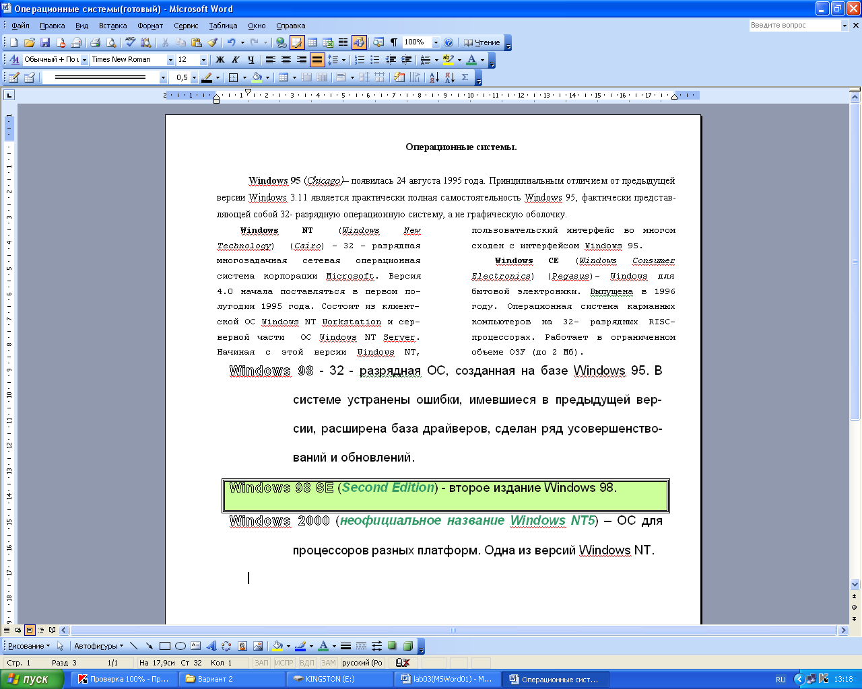Toggle Italic formatting (К)

coord(235,60)
